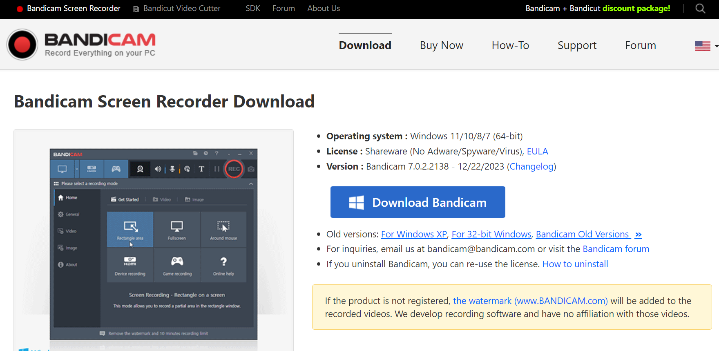Click camera screenshot icon in app preview

pos(251,169)
